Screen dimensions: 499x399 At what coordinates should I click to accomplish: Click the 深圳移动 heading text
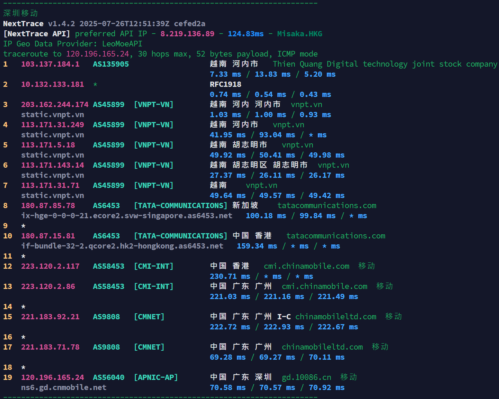(21, 13)
